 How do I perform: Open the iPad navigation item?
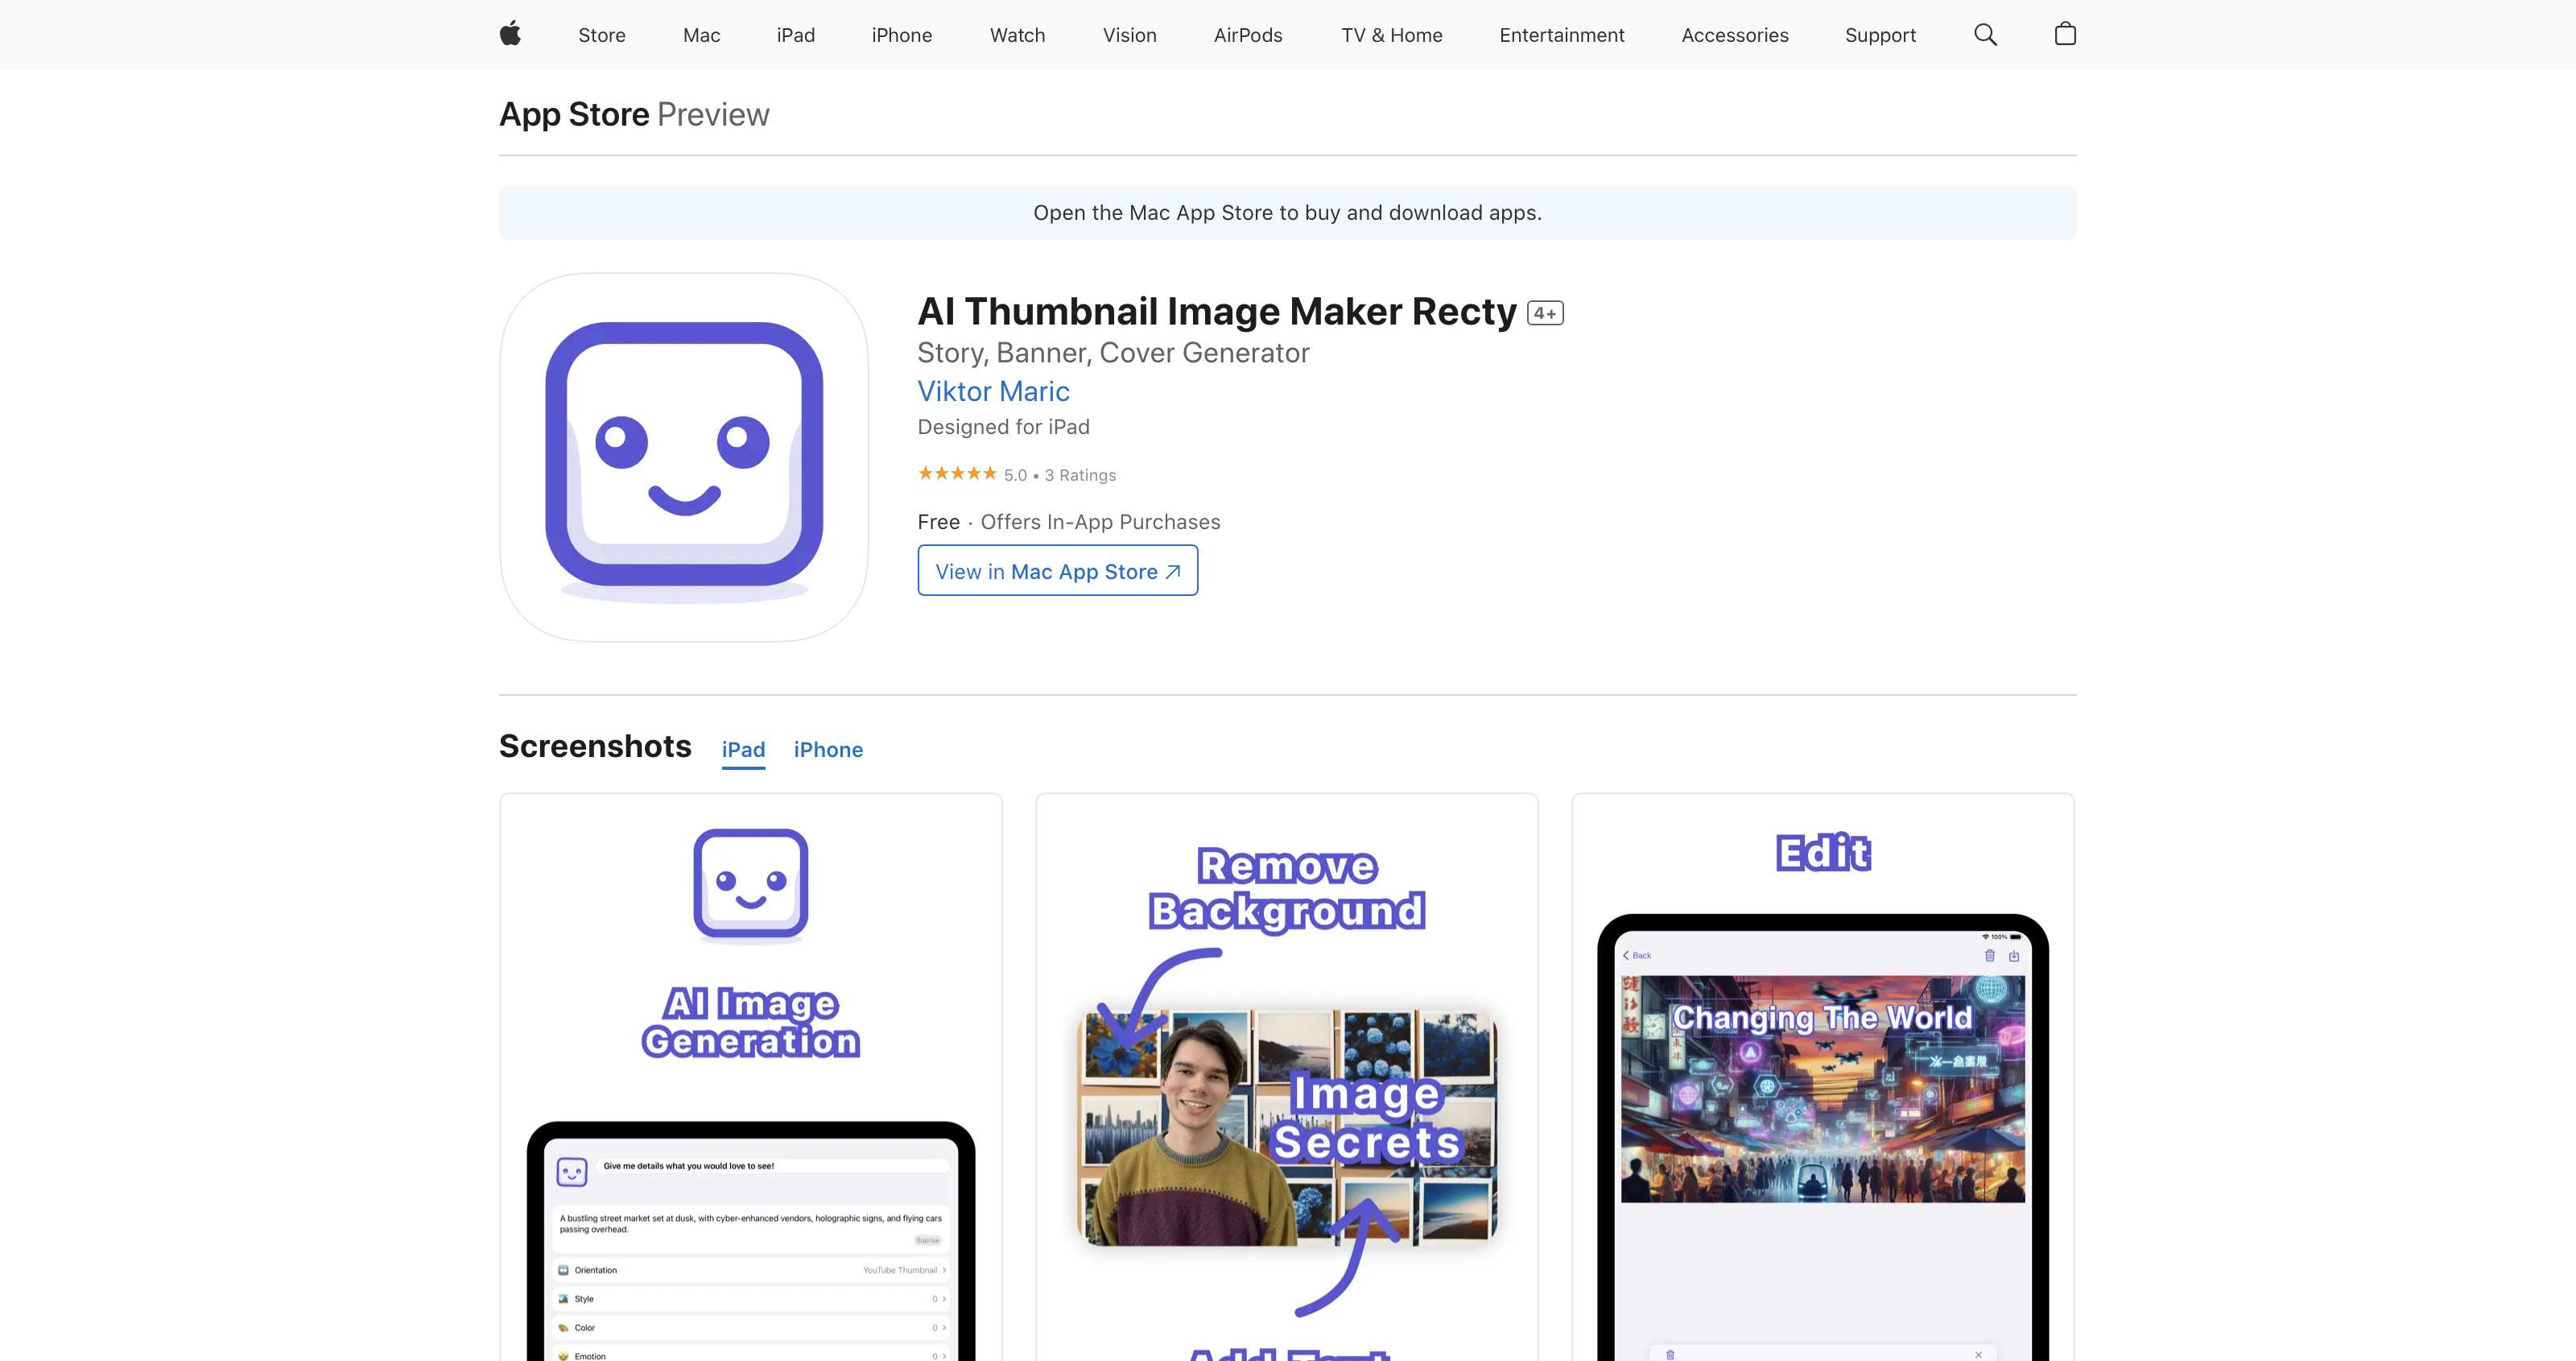click(x=795, y=35)
